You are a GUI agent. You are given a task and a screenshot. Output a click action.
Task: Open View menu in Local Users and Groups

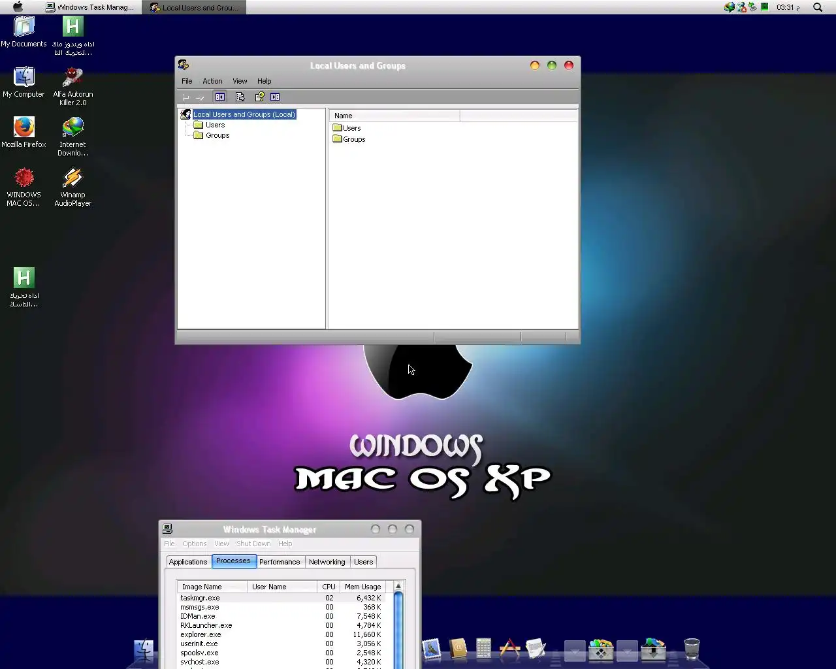(x=240, y=81)
